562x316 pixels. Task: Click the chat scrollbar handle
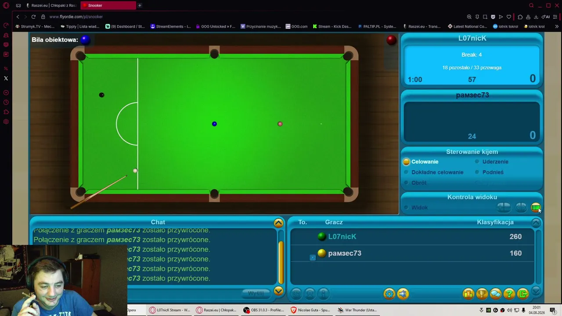coord(281,262)
